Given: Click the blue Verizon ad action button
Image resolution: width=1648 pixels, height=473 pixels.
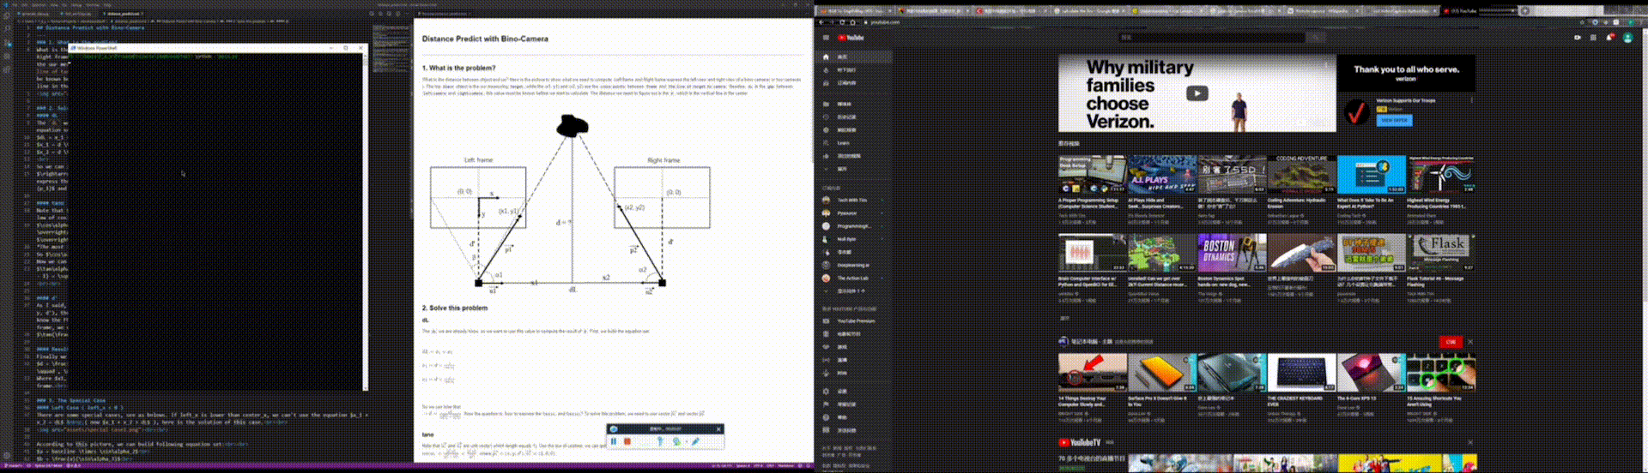Looking at the screenshot, I should click(x=1394, y=120).
